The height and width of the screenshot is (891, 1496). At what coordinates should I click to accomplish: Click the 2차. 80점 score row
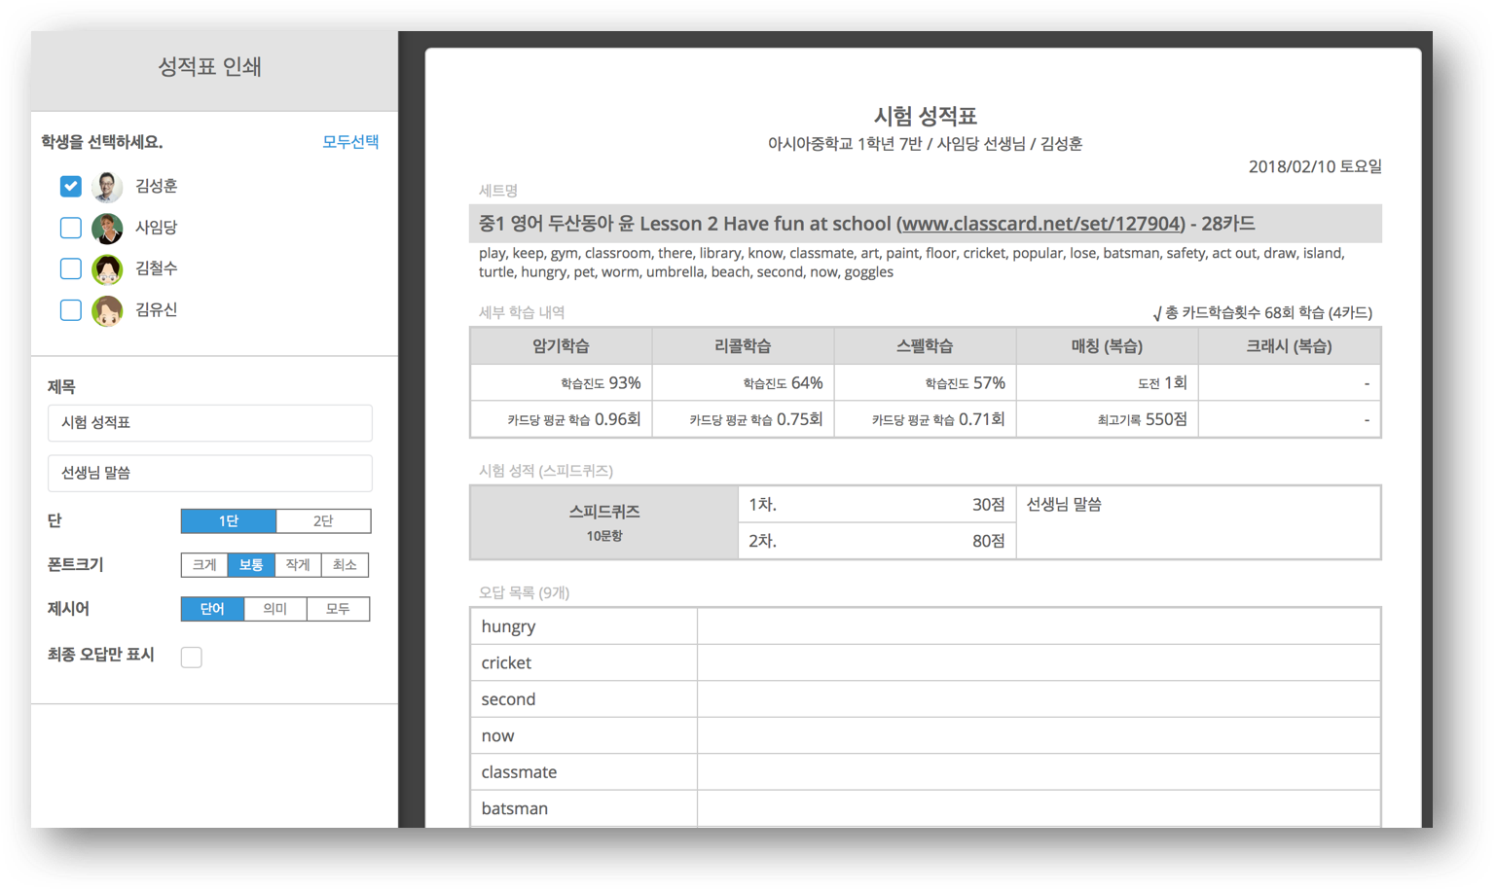pyautogui.click(x=877, y=541)
